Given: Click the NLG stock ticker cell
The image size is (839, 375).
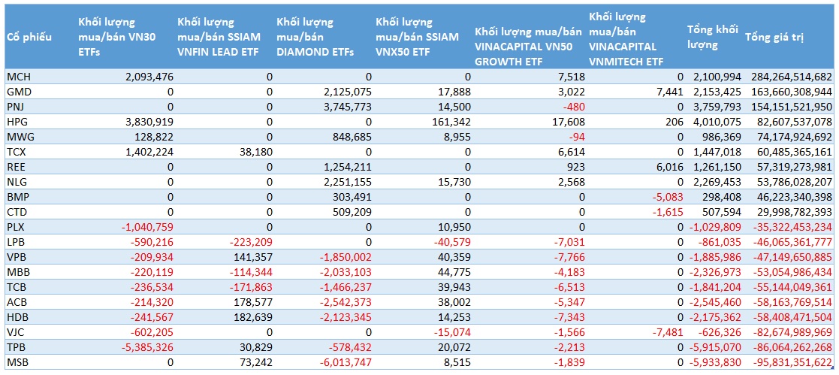Looking at the screenshot, I should [x=16, y=181].
